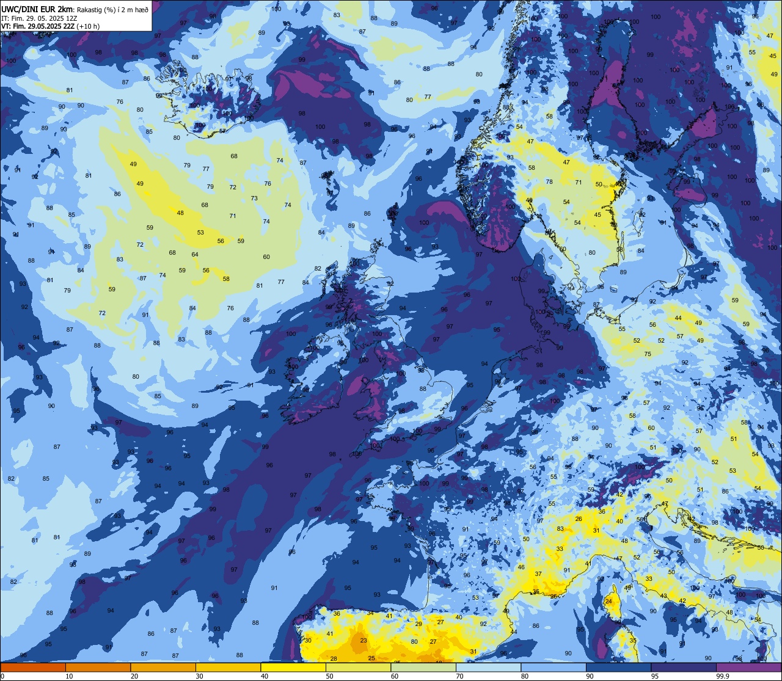Click the legend scale label "60" below the map
This screenshot has width=782, height=681.
point(395,676)
